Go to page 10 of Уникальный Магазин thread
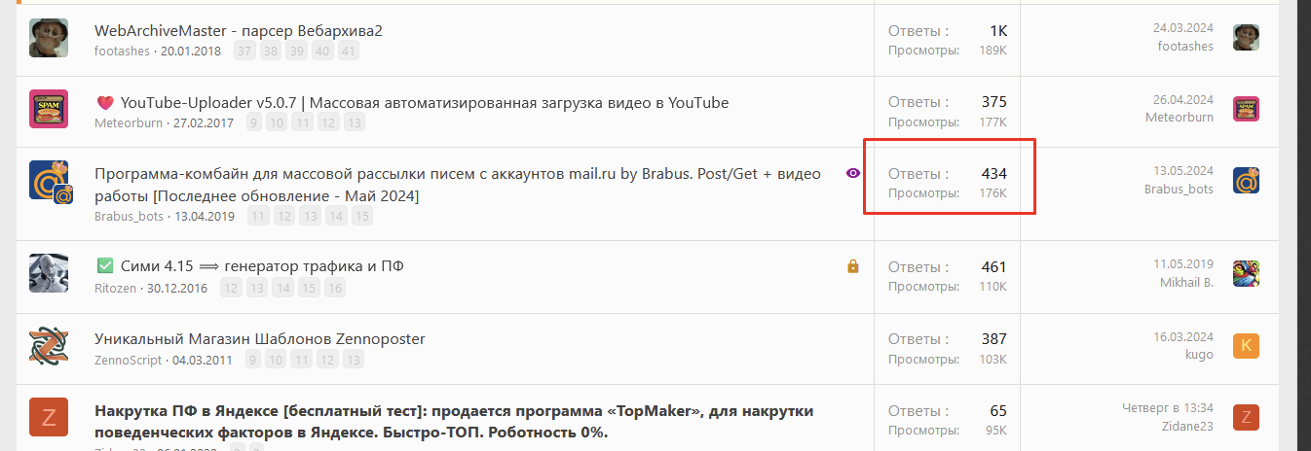The height and width of the screenshot is (451, 1311). click(277, 360)
